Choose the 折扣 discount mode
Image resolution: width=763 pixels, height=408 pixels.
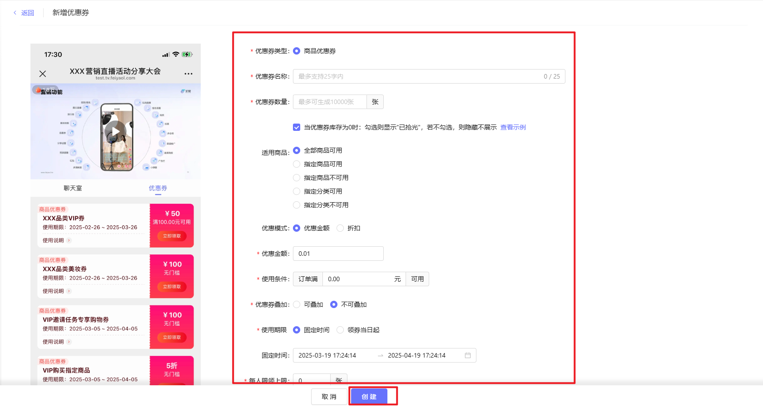[340, 228]
